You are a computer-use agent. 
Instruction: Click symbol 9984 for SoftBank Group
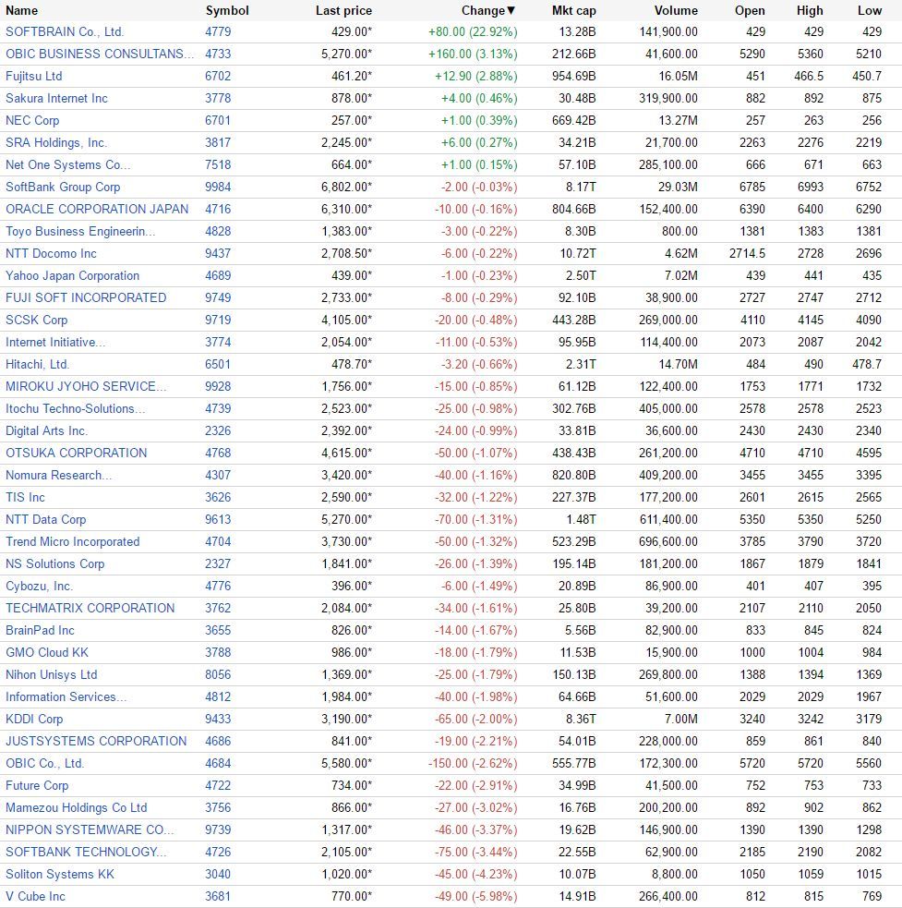click(x=218, y=187)
